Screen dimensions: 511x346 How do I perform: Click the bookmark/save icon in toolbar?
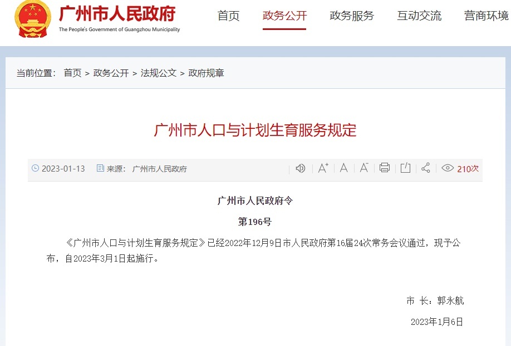click(x=405, y=168)
